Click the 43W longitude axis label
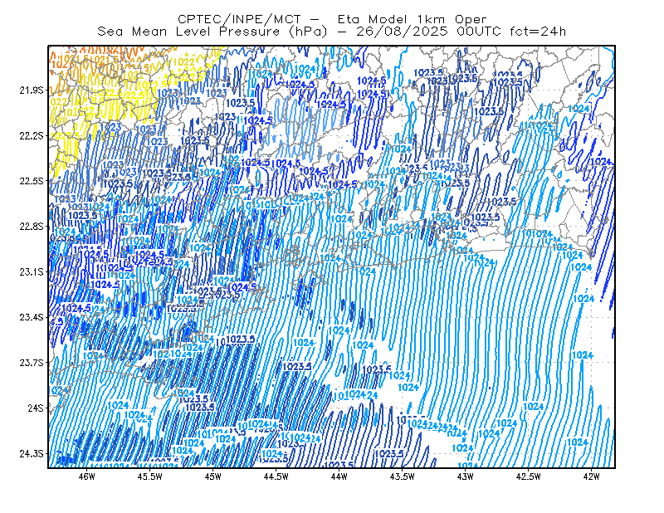The width and height of the screenshot is (664, 513). click(466, 476)
